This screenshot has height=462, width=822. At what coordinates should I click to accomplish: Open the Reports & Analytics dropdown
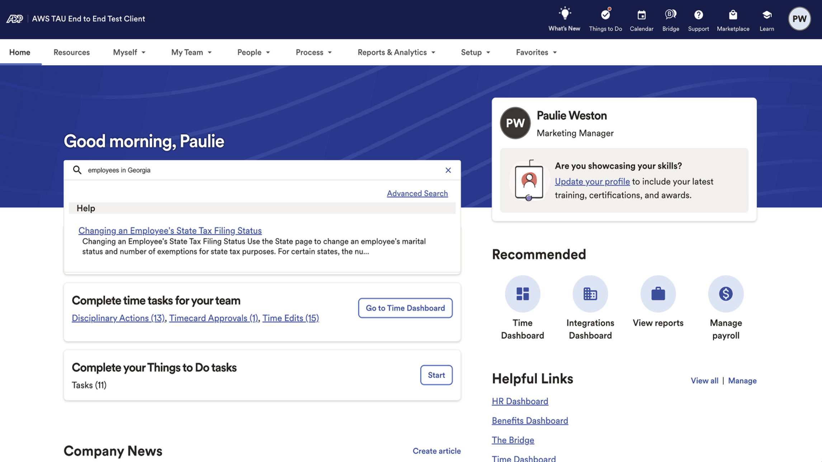396,52
